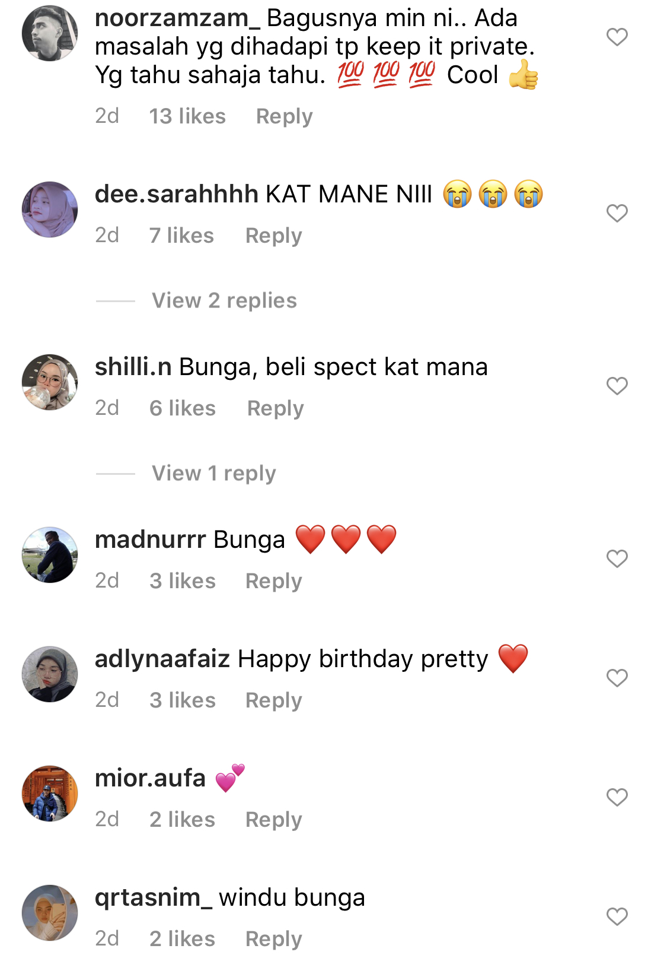Expand View 2 replies under dee.sarahhhh
This screenshot has height=974, width=667.
[224, 301]
